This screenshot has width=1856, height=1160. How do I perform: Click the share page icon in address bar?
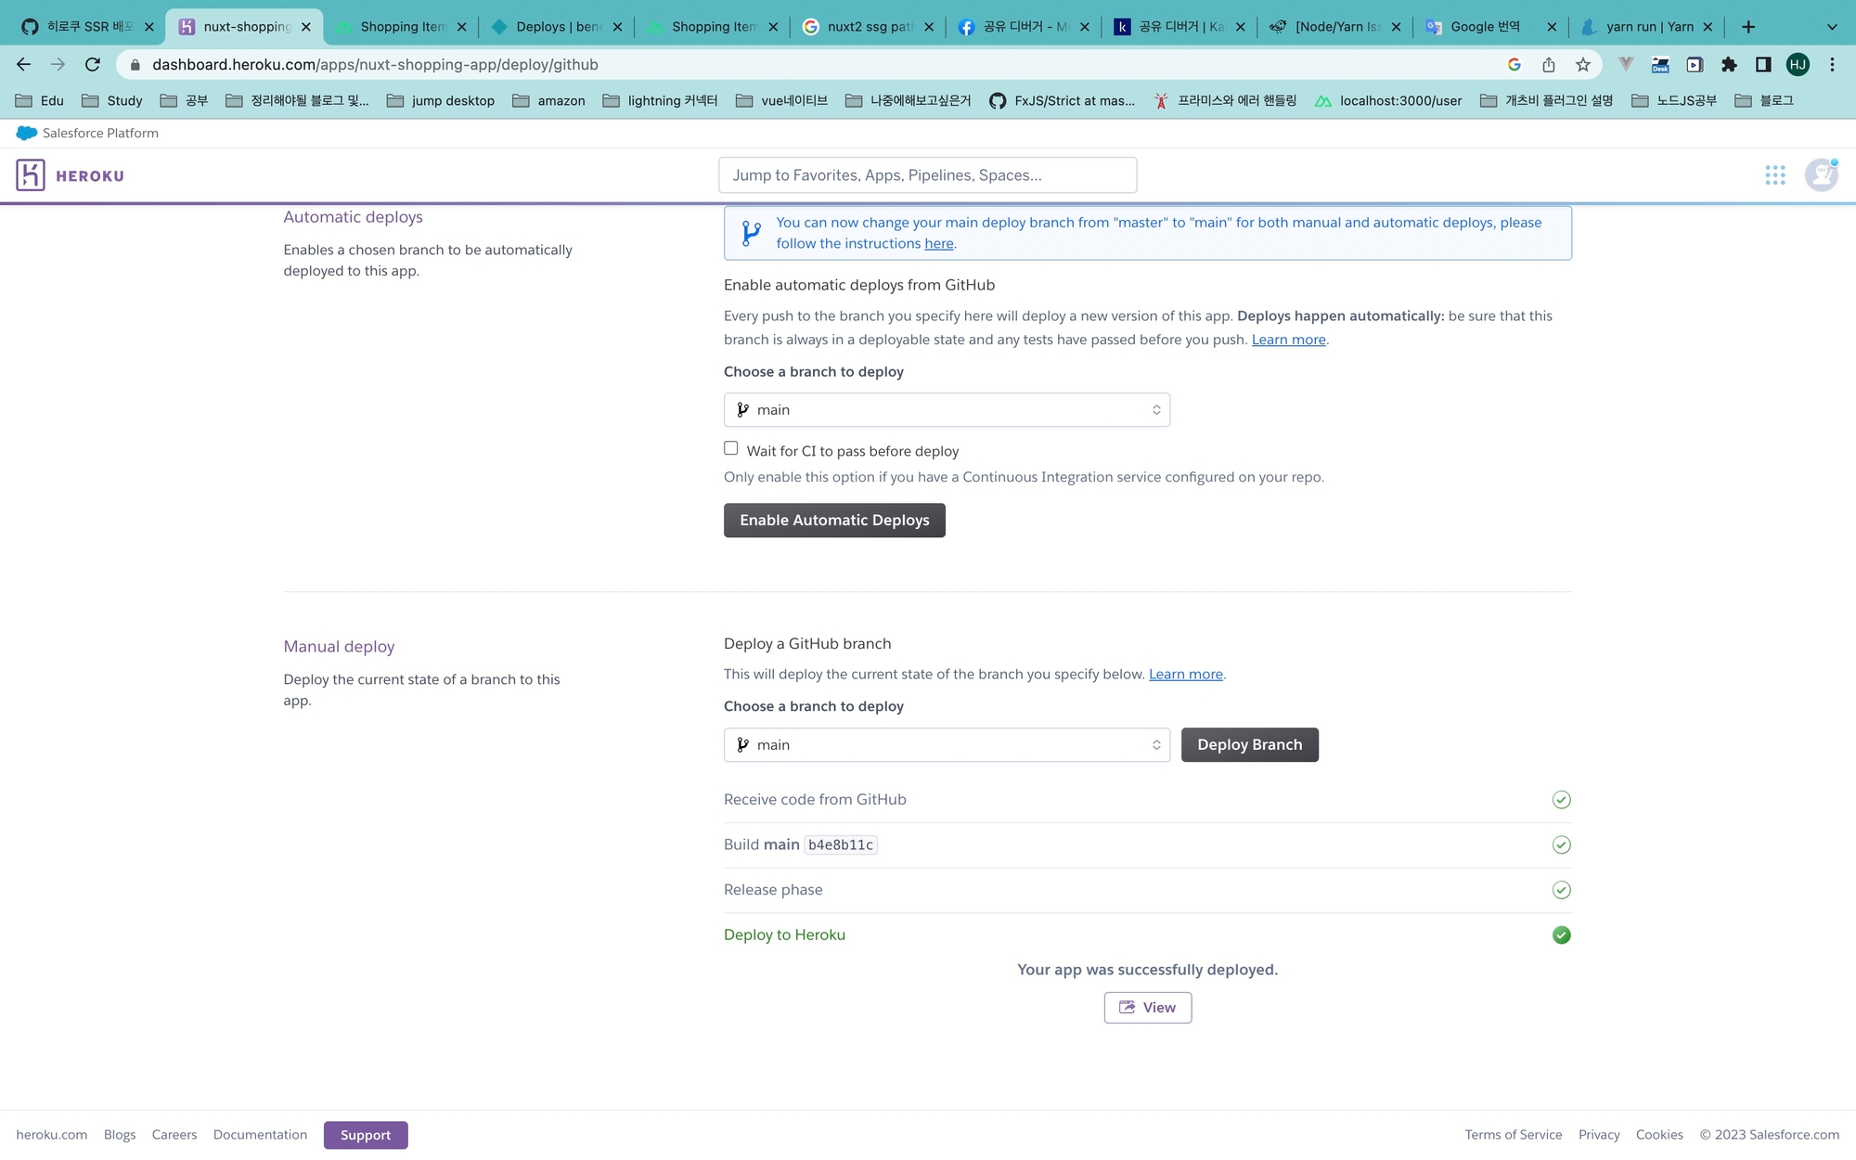pyautogui.click(x=1549, y=64)
